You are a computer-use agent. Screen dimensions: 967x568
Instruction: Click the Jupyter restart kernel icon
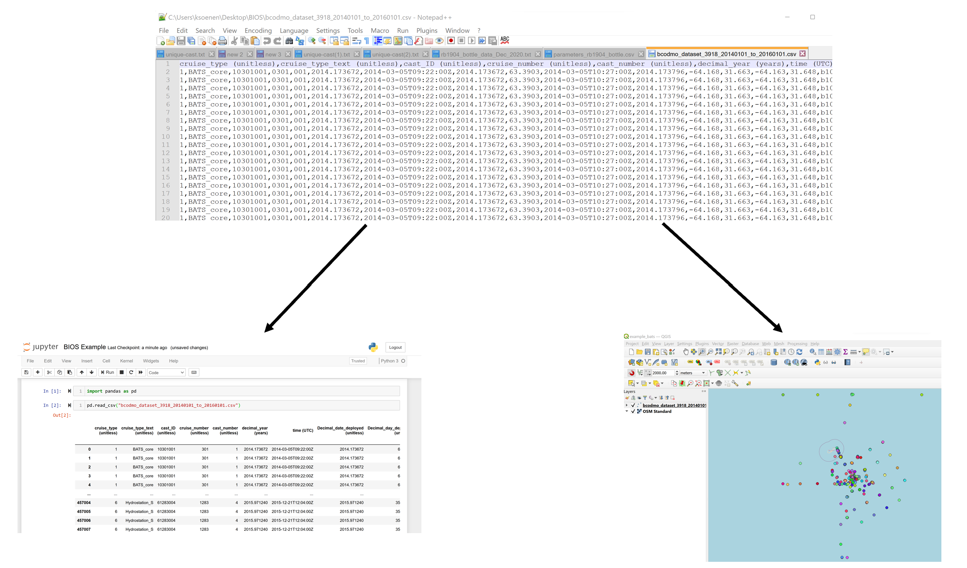coord(131,372)
